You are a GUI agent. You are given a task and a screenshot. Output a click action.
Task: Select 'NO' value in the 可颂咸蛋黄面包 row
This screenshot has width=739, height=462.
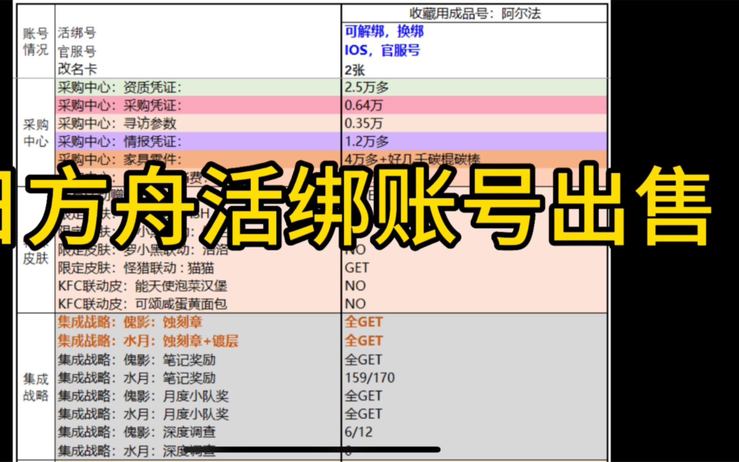(x=355, y=304)
